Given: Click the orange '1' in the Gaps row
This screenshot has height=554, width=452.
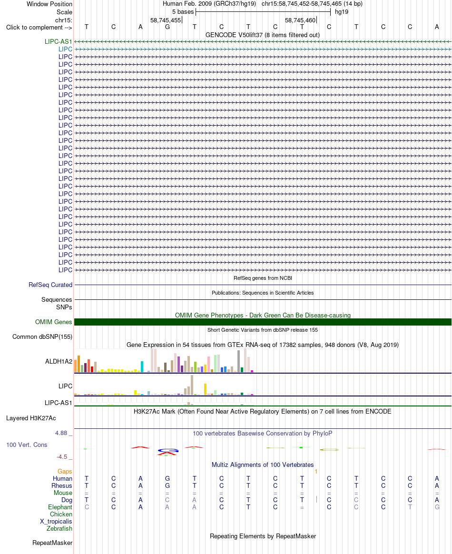Looking at the screenshot, I should coord(316,472).
